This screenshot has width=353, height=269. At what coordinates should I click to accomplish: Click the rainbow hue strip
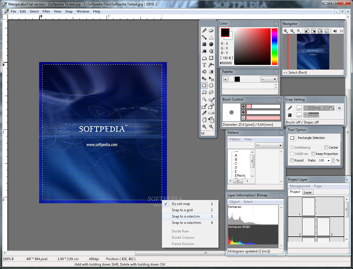275,47
